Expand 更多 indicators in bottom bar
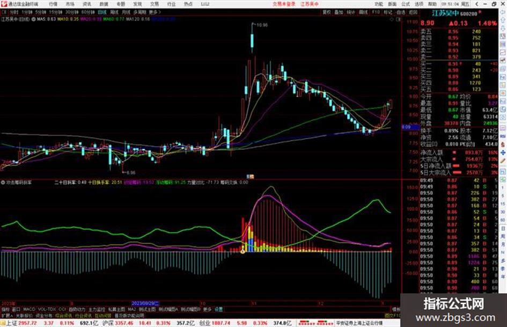Image resolution: width=507 pixels, height=327 pixels. pyautogui.click(x=207, y=309)
